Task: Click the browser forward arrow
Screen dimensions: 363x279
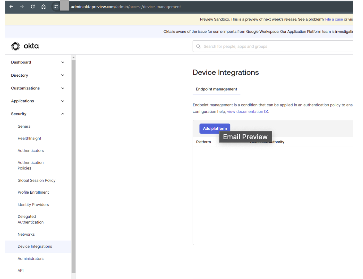Action: pyautogui.click(x=22, y=7)
